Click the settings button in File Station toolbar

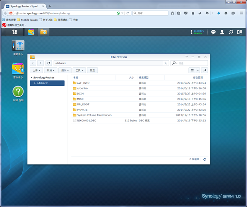(x=92, y=70)
